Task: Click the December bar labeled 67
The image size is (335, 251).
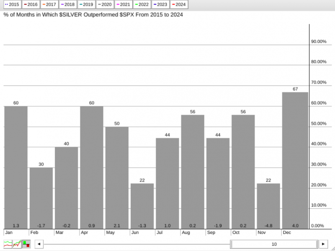Action: pos(295,161)
